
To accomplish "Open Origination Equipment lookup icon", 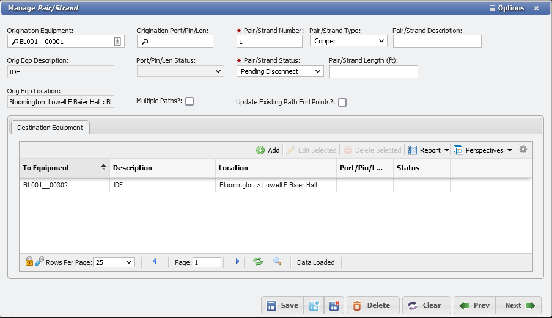I will pyautogui.click(x=118, y=42).
